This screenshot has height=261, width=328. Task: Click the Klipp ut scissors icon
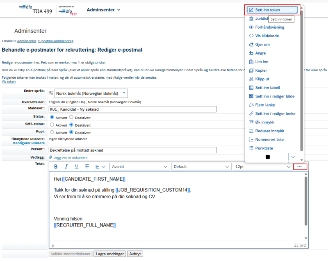(x=251, y=79)
